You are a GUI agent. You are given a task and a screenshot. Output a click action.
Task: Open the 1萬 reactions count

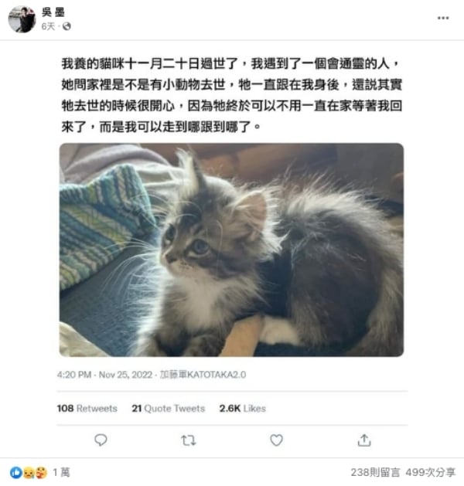[x=61, y=472]
